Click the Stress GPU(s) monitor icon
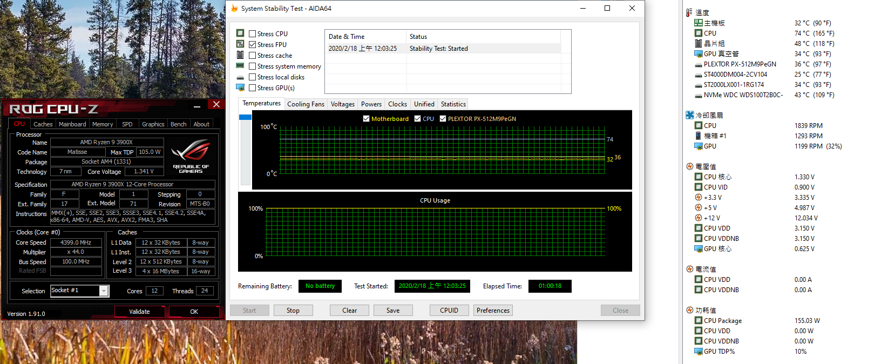Viewport: 895px width, 364px height. [240, 87]
